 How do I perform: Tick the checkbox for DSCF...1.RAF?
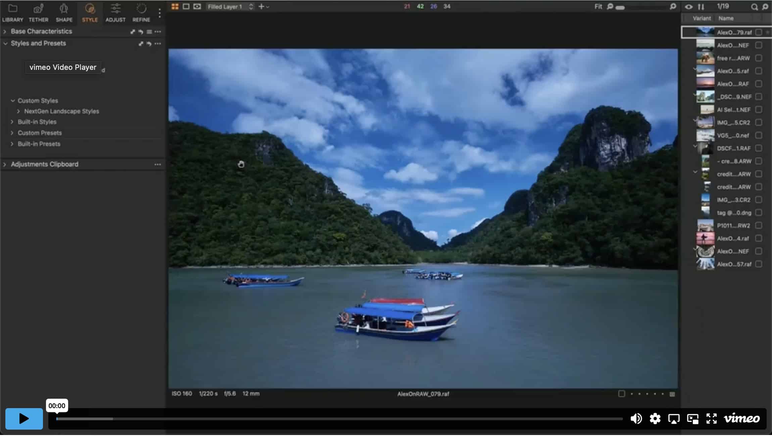pyautogui.click(x=759, y=148)
